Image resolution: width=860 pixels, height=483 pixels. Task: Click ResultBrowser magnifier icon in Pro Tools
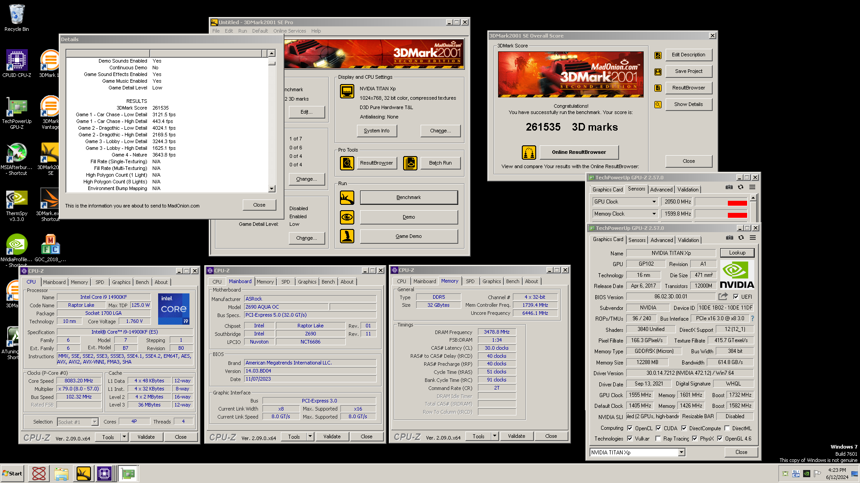tap(347, 163)
